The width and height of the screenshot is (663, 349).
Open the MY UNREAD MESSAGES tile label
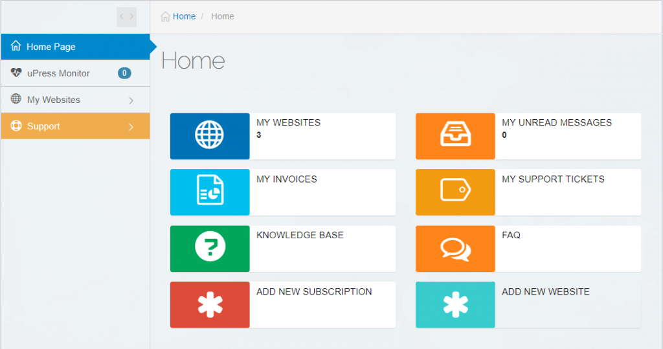[x=557, y=122]
